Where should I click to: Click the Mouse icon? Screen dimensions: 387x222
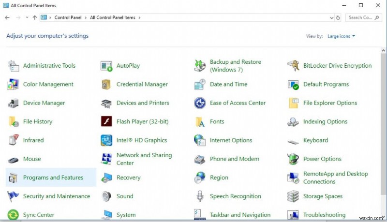click(x=13, y=159)
